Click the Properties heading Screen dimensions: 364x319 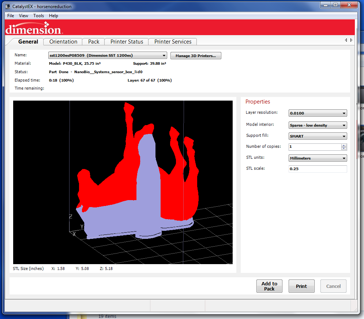[258, 102]
